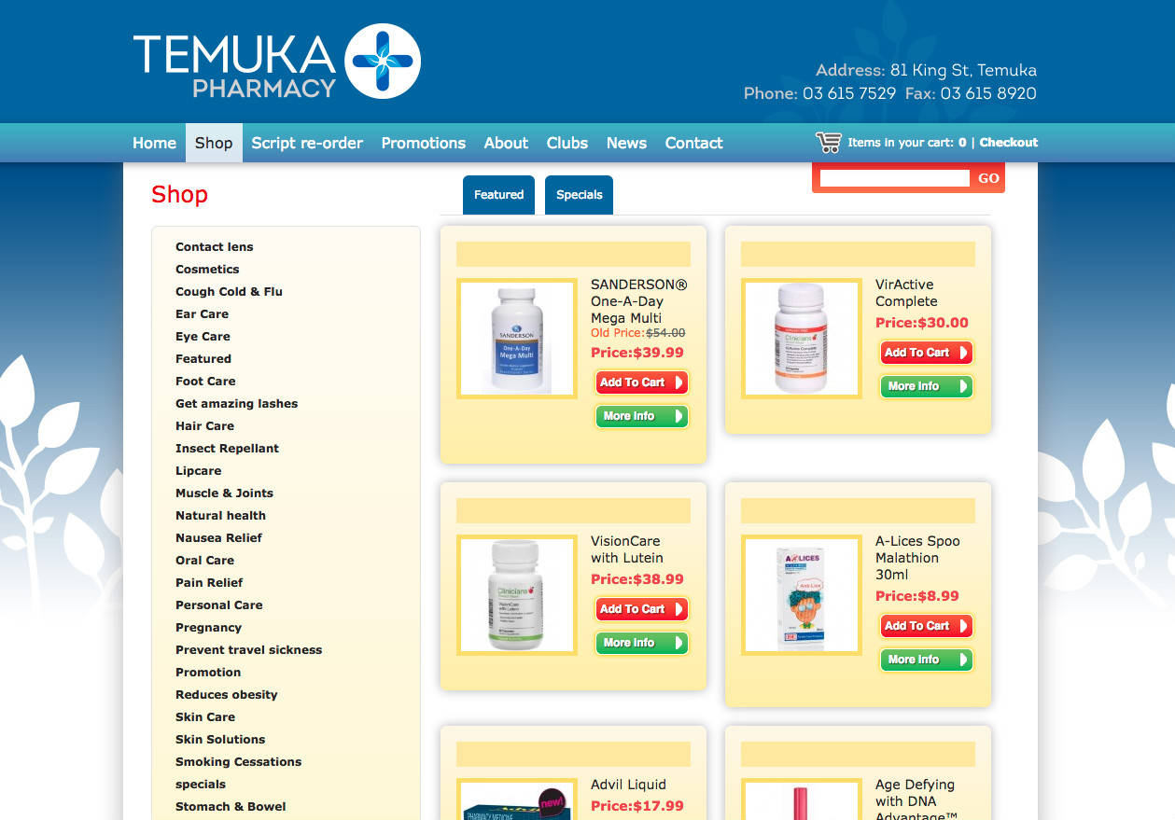Browse the Hair Care category
Viewport: 1175px width, 820px height.
click(204, 426)
